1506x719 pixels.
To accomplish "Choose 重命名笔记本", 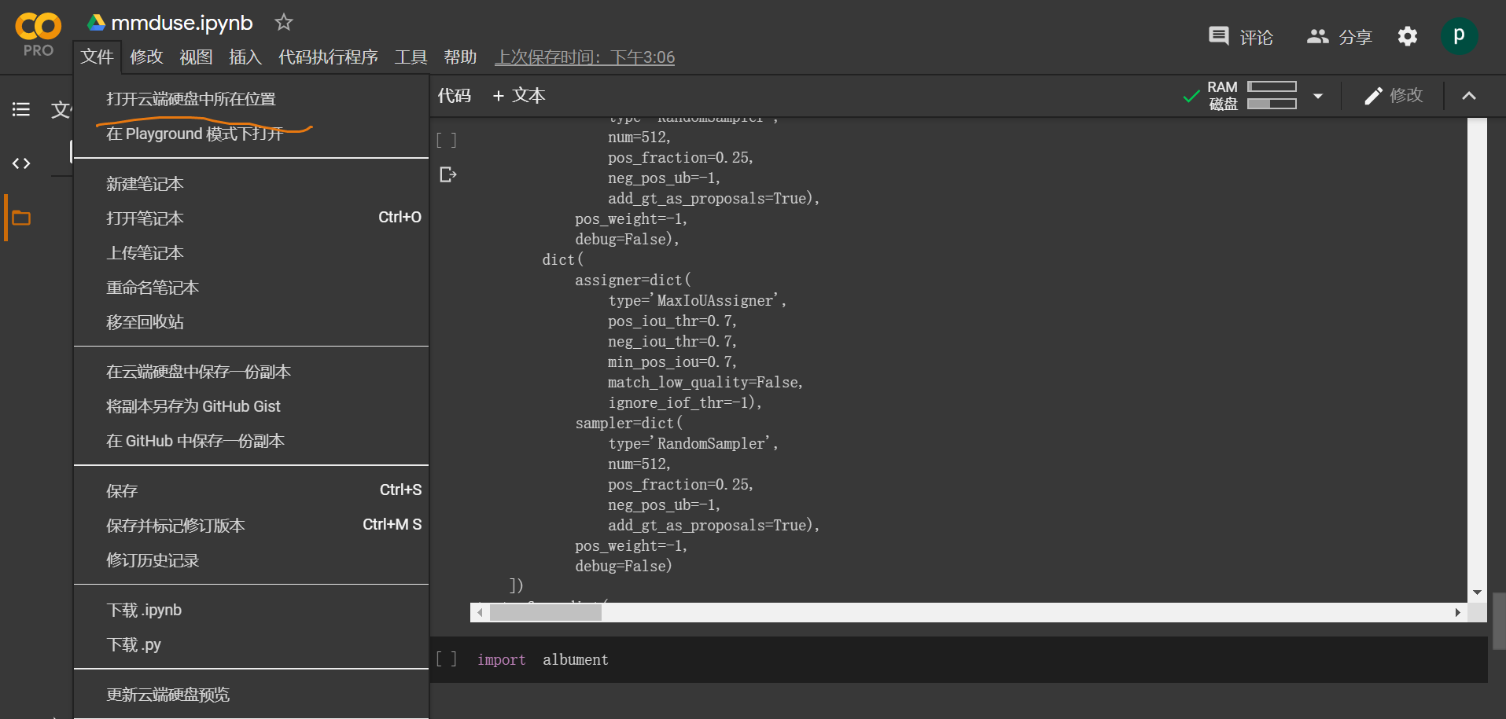I will click(252, 288).
